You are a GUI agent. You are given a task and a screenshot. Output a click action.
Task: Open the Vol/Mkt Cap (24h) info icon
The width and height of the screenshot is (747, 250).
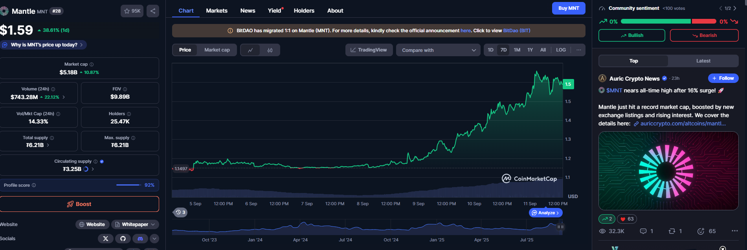(58, 114)
